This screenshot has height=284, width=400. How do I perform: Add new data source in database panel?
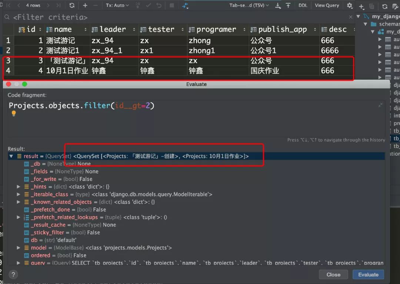(361, 6)
